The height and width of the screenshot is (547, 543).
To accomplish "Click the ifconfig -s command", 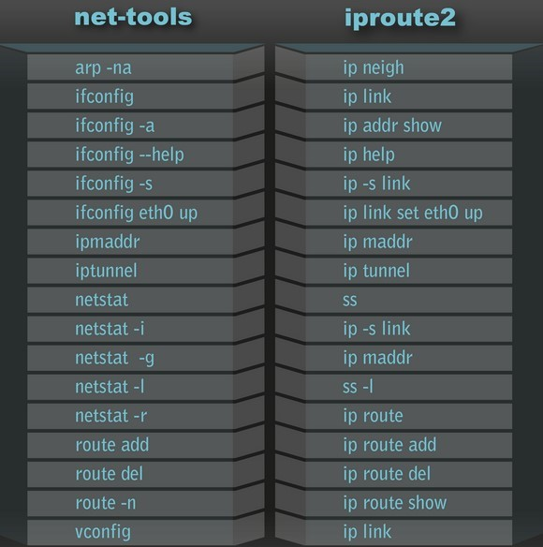I will tap(113, 184).
